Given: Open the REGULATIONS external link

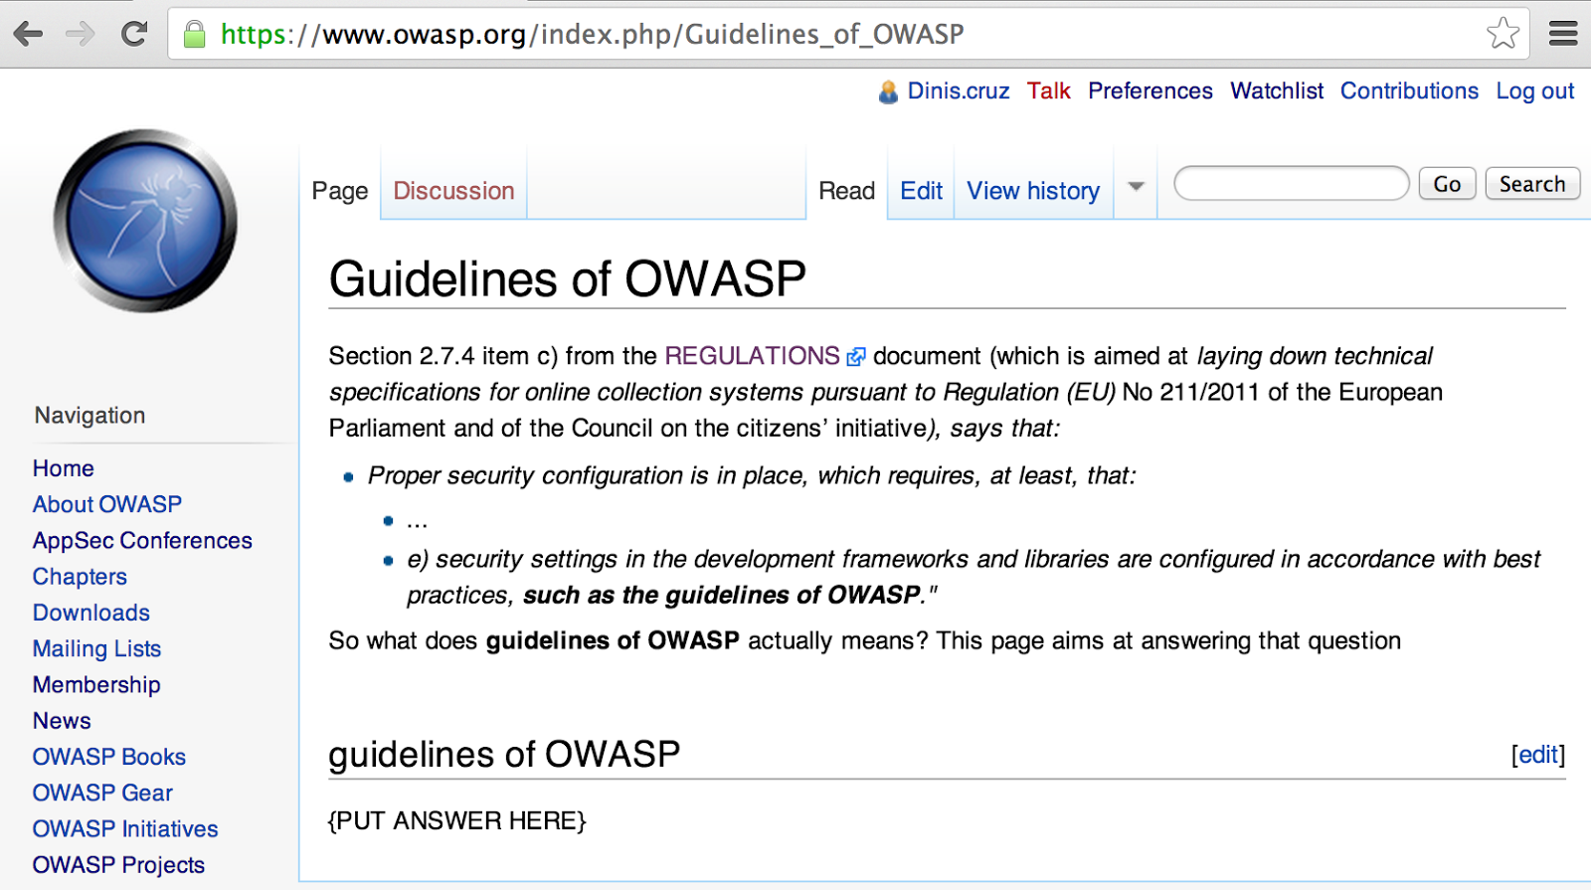Looking at the screenshot, I should (x=752, y=356).
